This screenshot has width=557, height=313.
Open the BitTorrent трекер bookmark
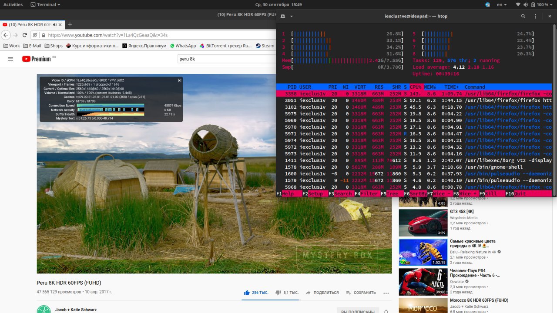(x=225, y=46)
